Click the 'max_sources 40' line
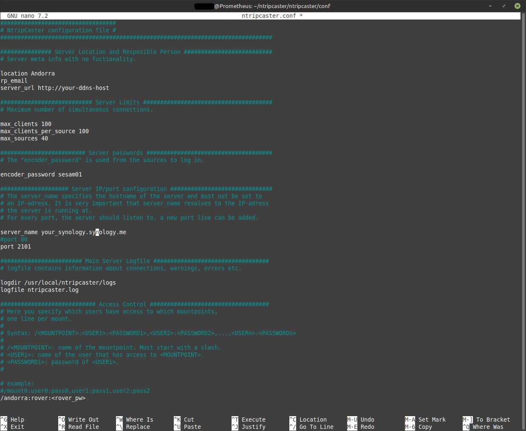526x431 pixels. click(24, 138)
